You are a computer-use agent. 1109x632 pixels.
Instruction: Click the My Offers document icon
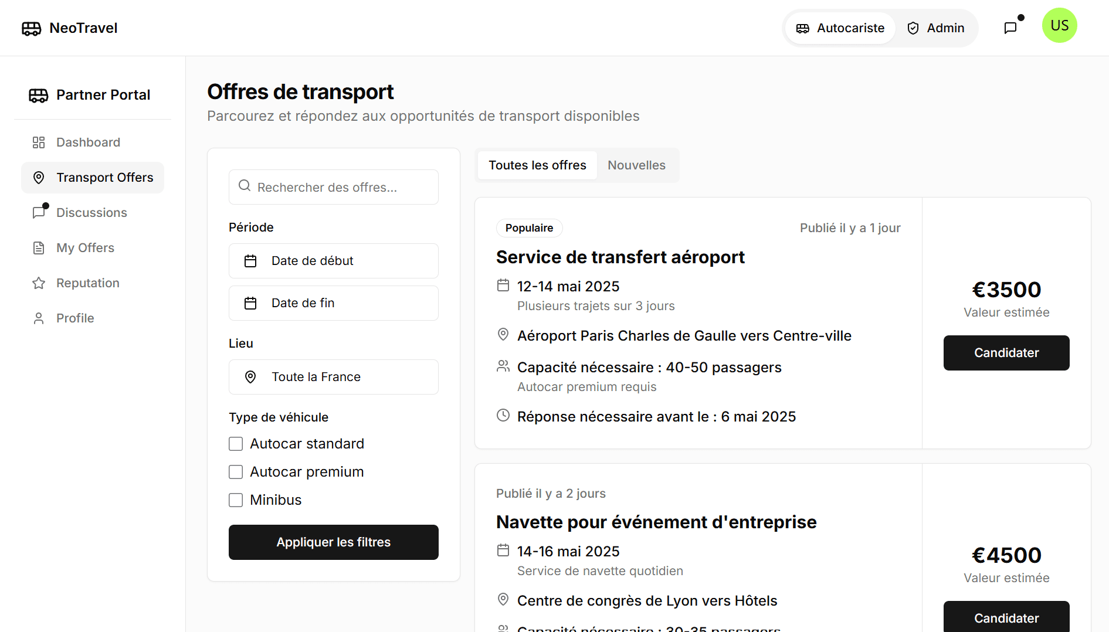(x=39, y=248)
